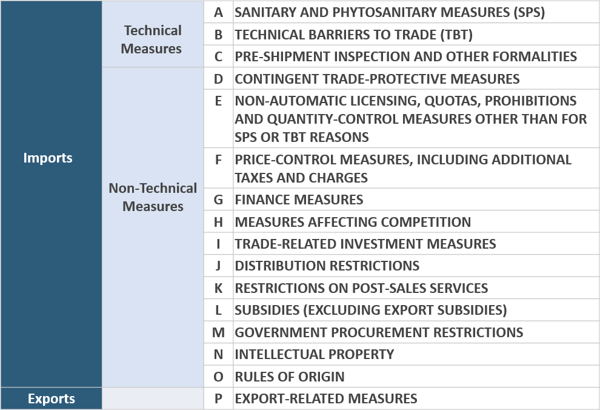Click Technical Barriers to Trade (TBT)
The height and width of the screenshot is (410, 600).
click(x=353, y=35)
